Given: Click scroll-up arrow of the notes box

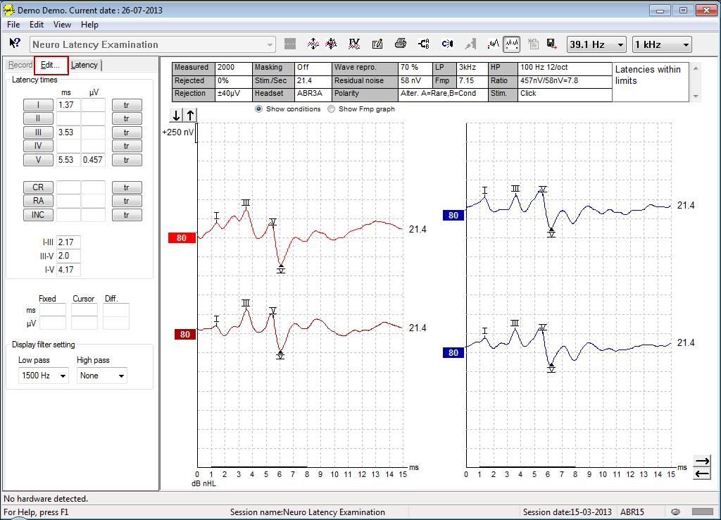Looking at the screenshot, I should point(695,68).
